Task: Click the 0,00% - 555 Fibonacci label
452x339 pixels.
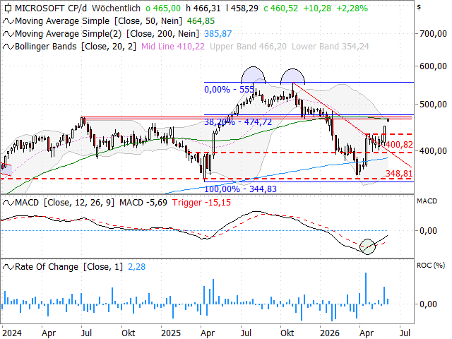Action: tap(229, 90)
